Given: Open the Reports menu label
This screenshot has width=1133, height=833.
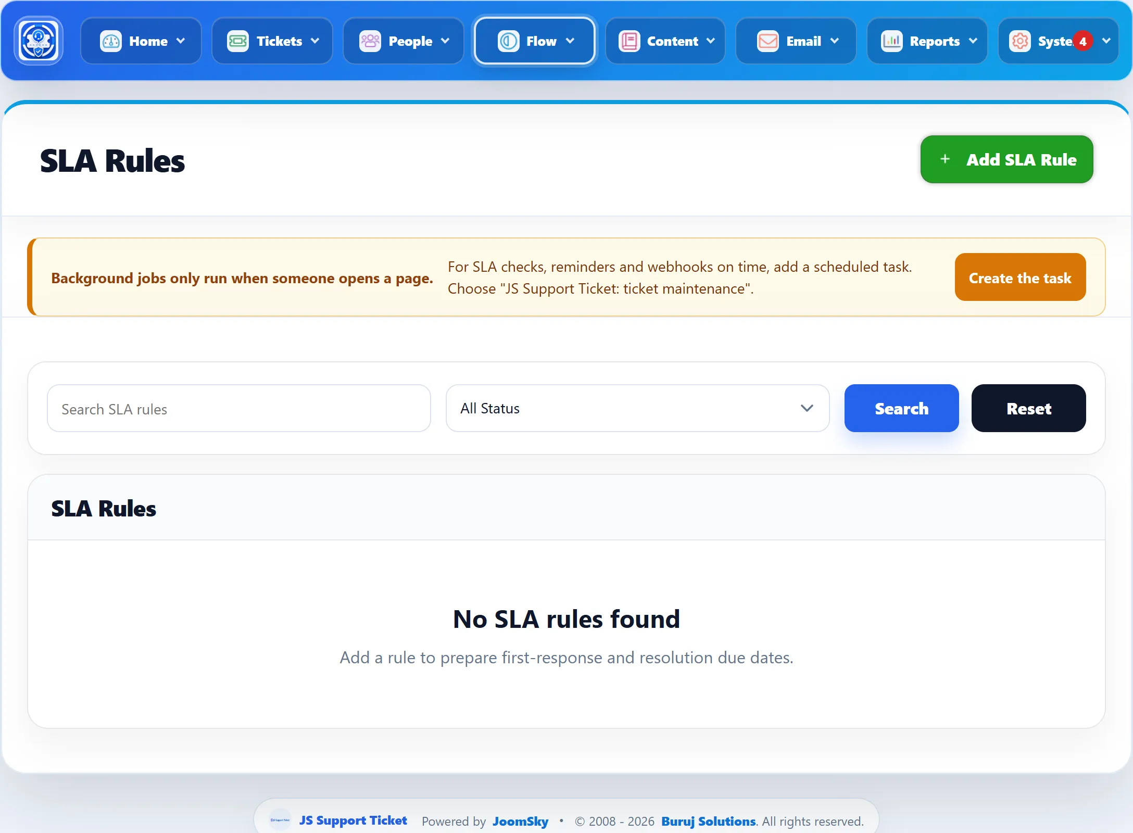Looking at the screenshot, I should (935, 41).
